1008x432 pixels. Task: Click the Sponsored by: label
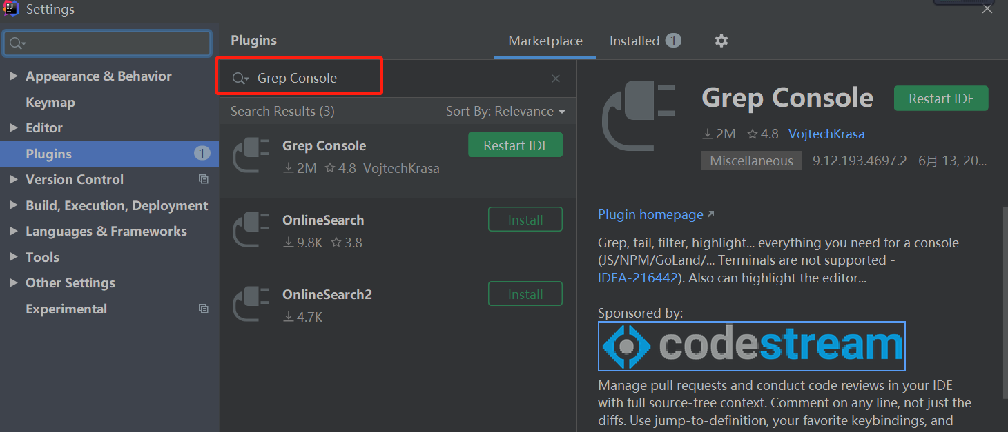click(641, 313)
